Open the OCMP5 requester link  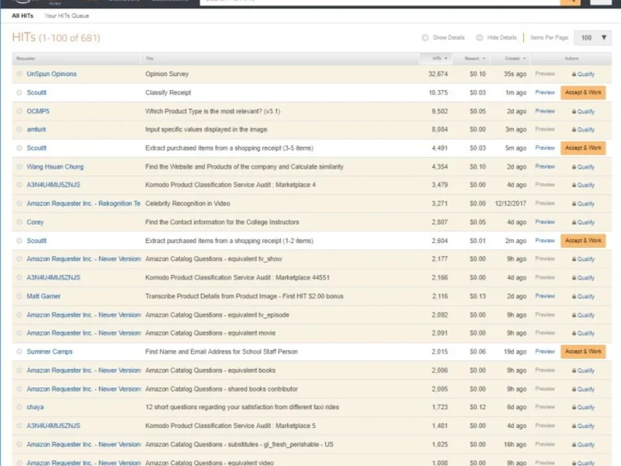pyautogui.click(x=38, y=111)
